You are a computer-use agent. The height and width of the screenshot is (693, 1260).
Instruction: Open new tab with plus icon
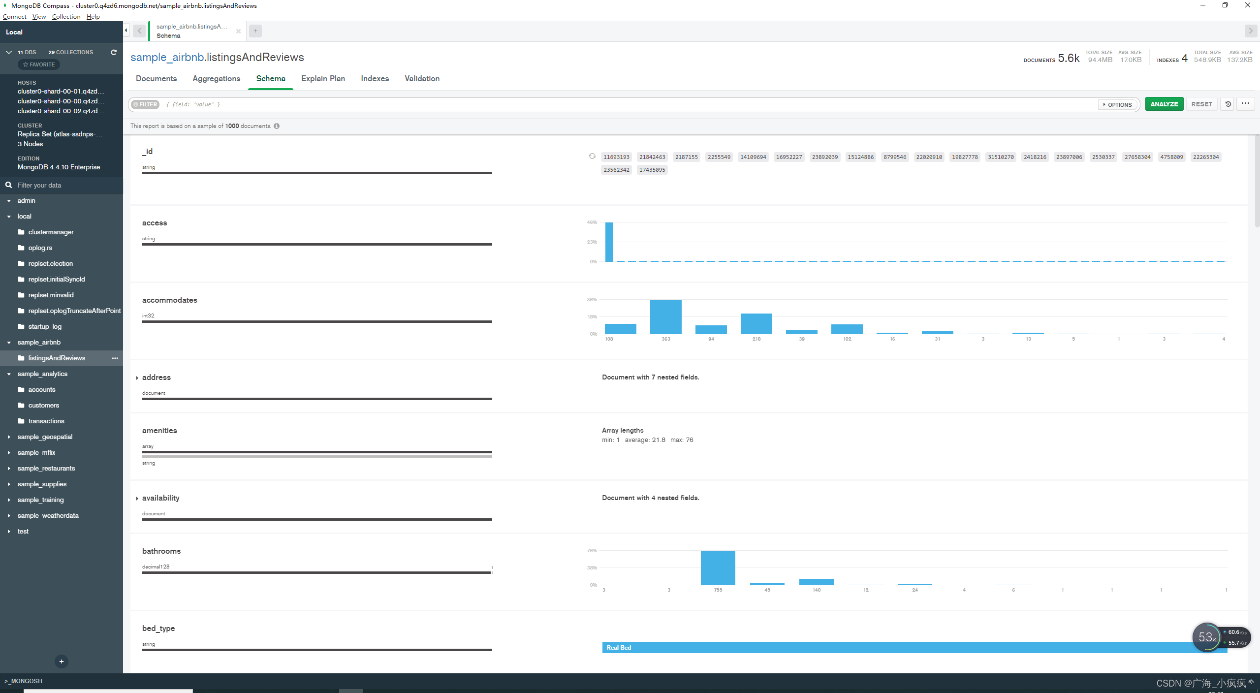click(x=255, y=31)
